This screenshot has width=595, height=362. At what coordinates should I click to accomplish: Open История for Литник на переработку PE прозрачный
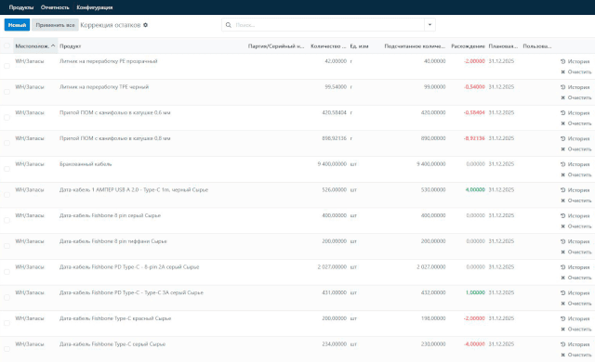[x=575, y=61]
